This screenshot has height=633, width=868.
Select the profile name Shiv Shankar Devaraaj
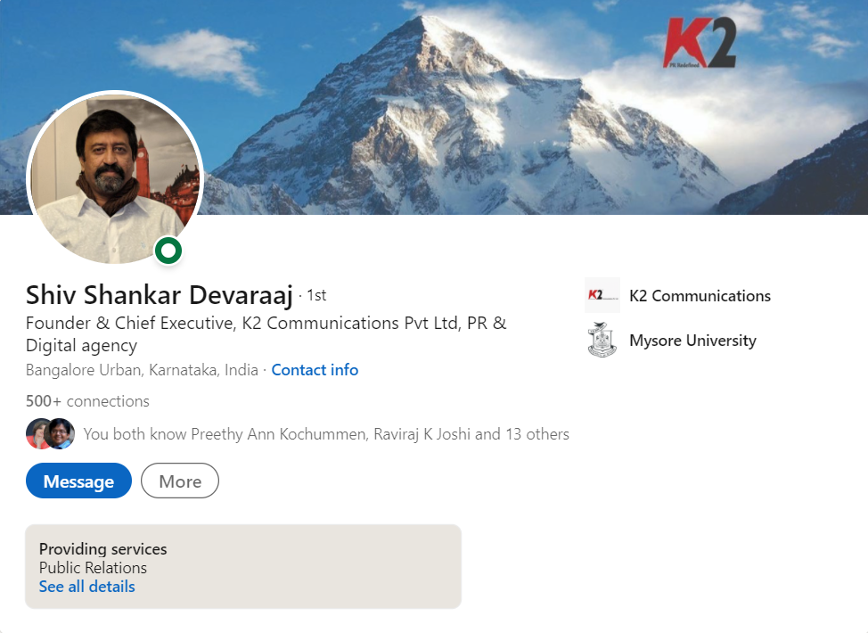click(159, 294)
